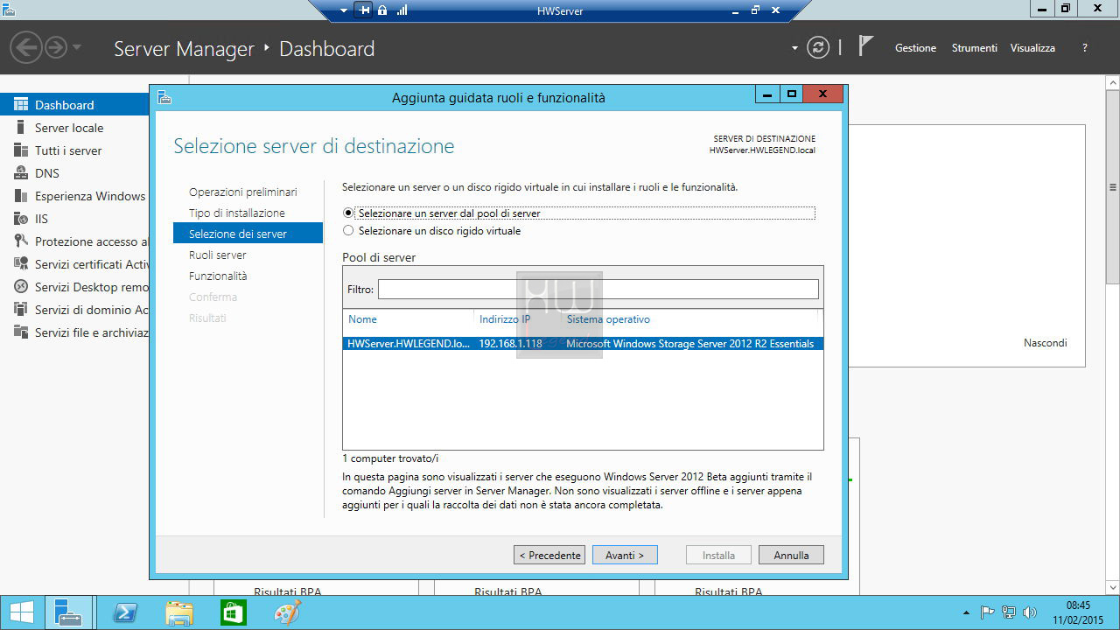Screen dimensions: 1120x630
Task: Open the Store app from the taskbar
Action: [x=233, y=613]
